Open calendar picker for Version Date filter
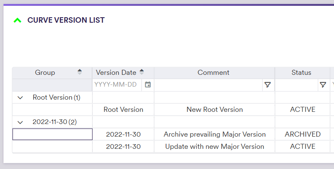The width and height of the screenshot is (334, 169). tap(148, 84)
